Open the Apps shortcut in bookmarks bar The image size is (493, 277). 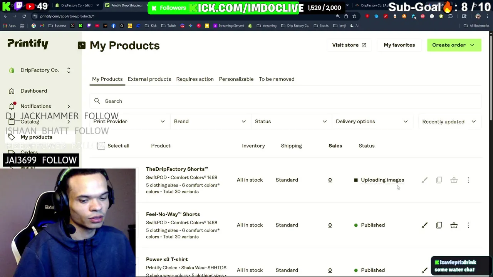[10, 26]
